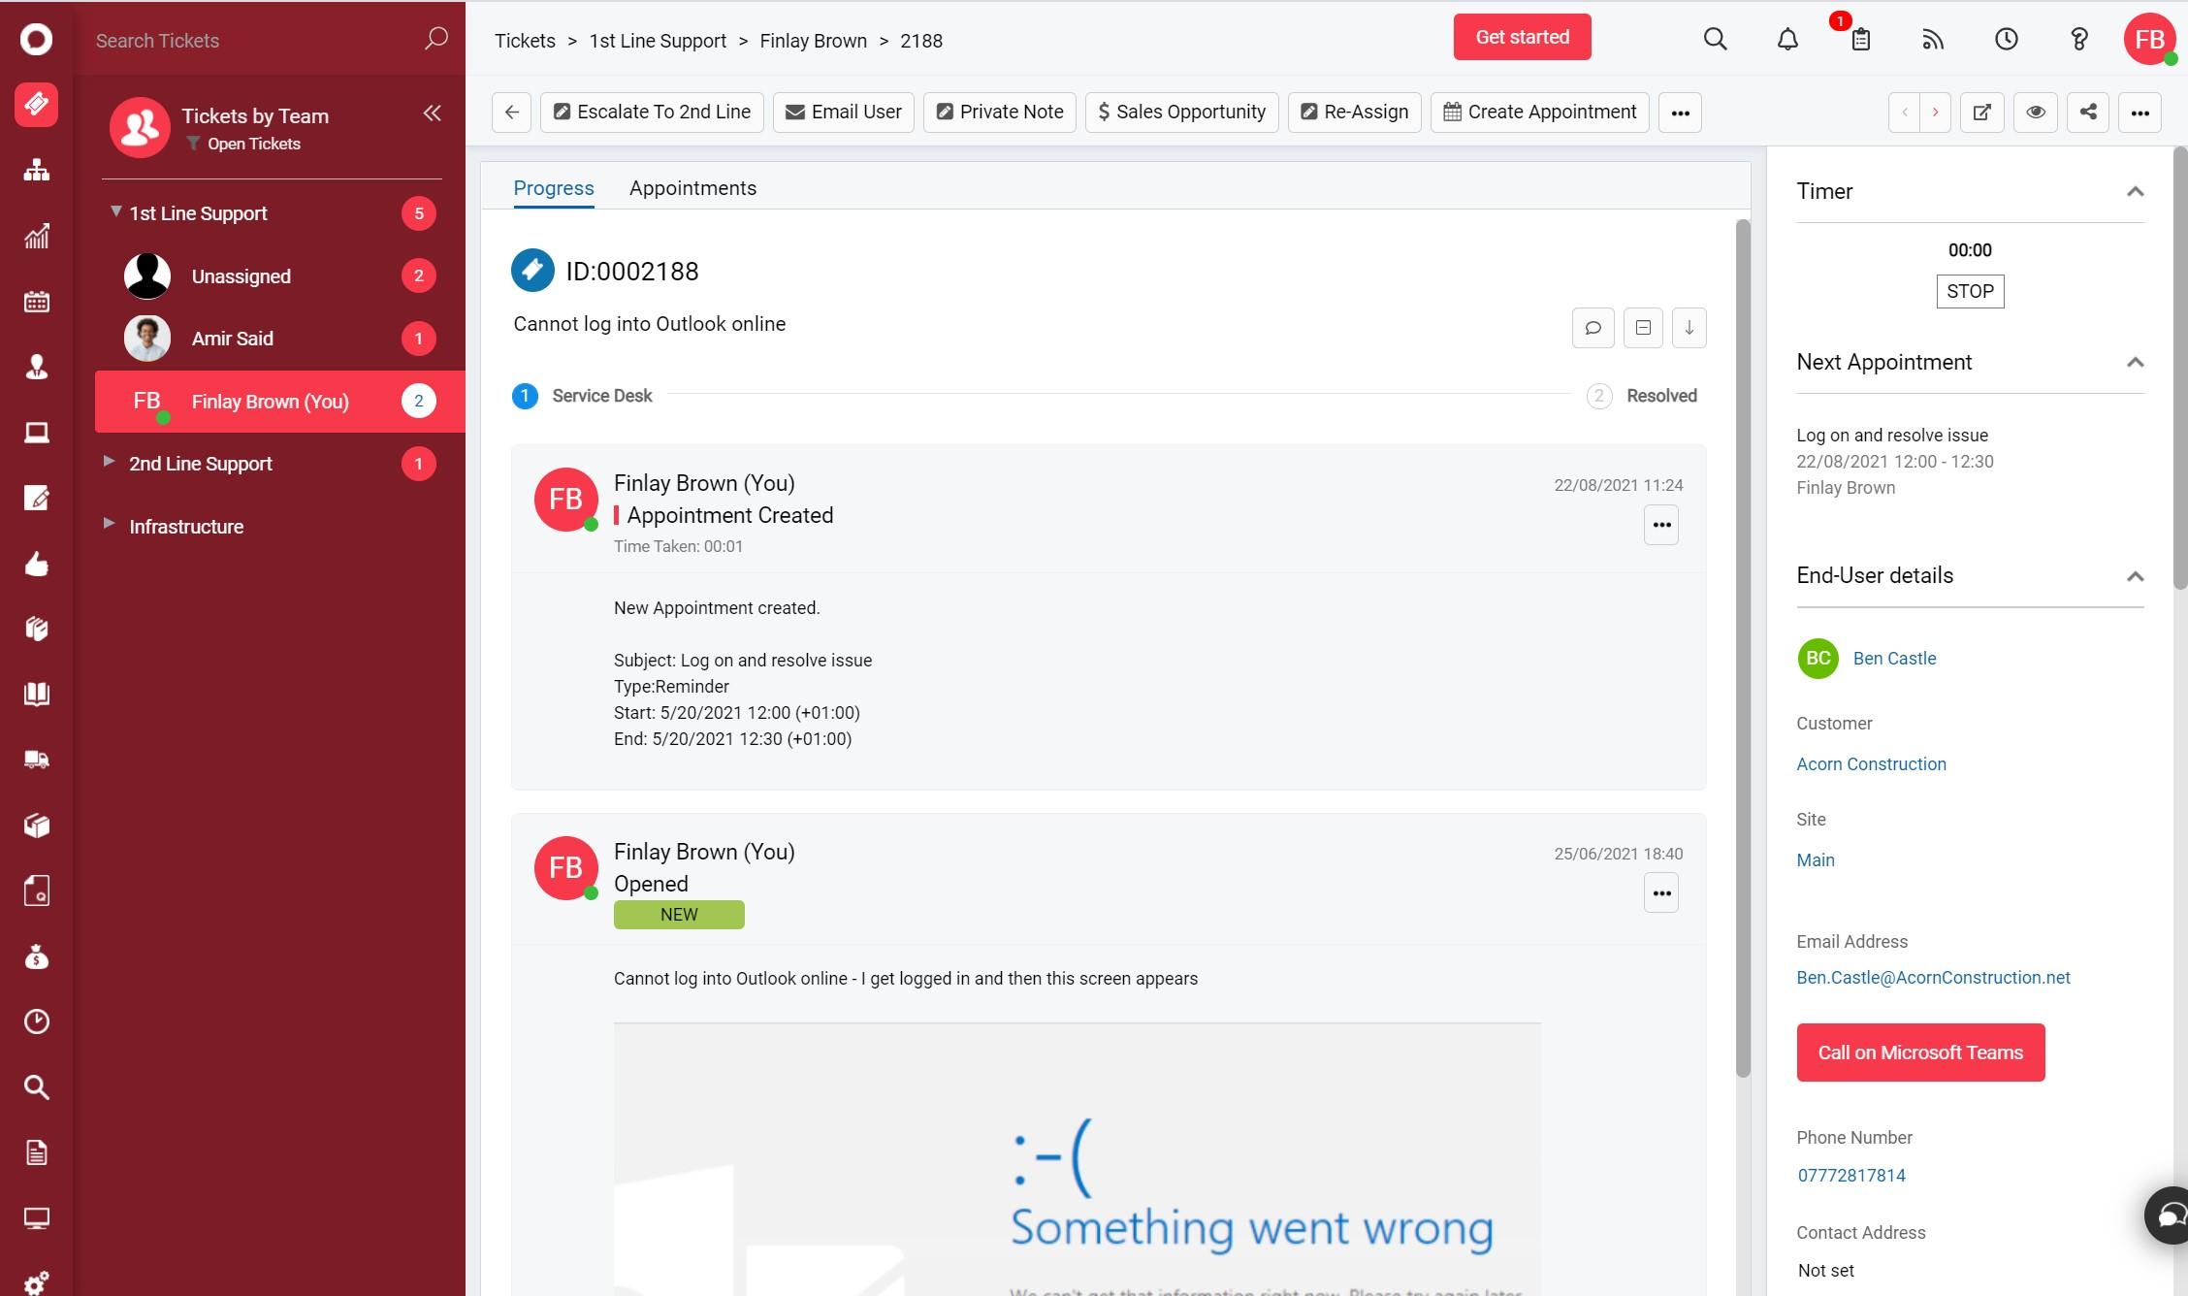This screenshot has height=1296, width=2188.
Task: Click the notifications bell icon
Action: [1786, 39]
